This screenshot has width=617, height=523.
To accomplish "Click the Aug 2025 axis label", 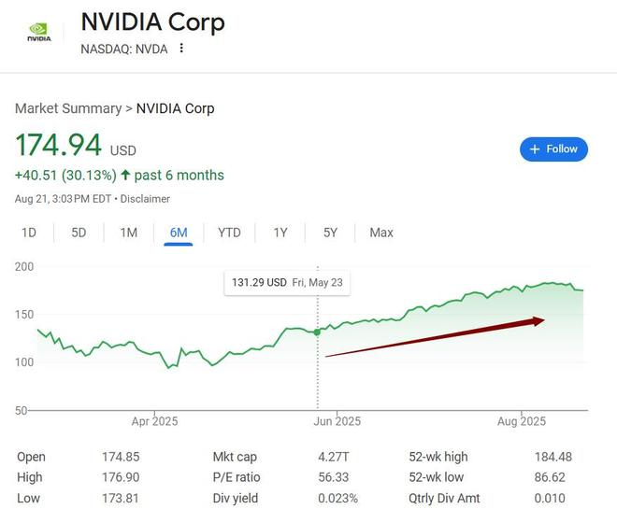I will (522, 421).
